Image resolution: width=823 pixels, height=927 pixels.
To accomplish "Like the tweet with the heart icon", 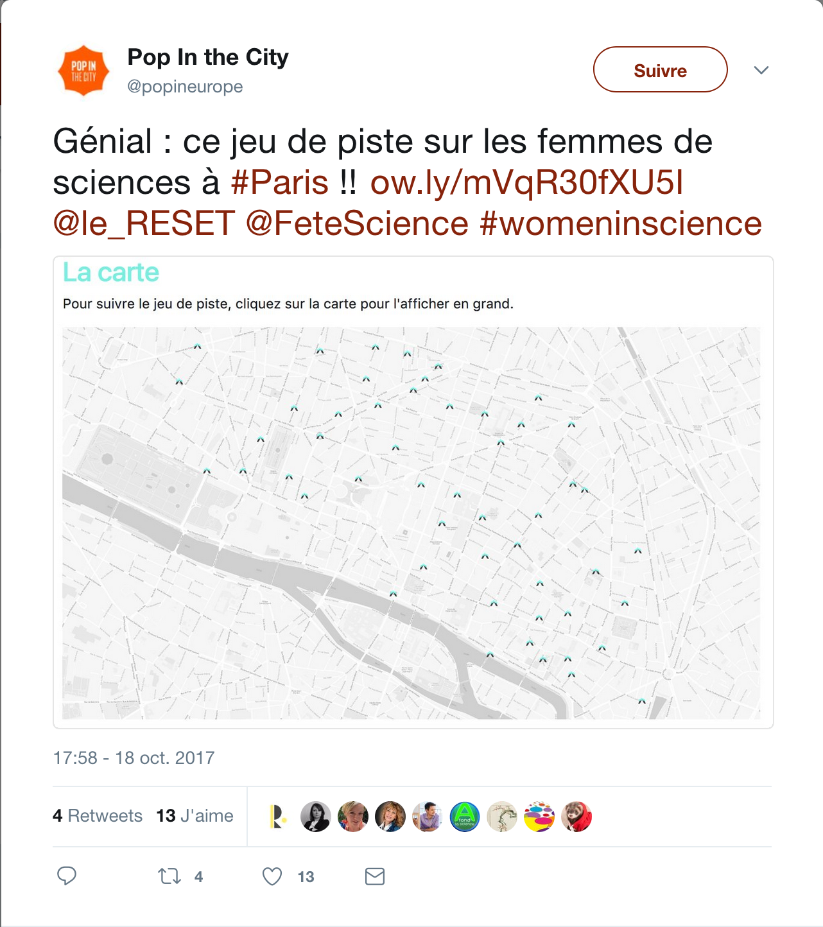I will (272, 876).
